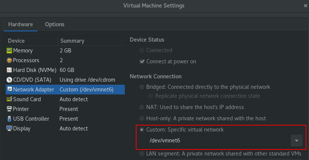Click the Processors row label

[26, 60]
